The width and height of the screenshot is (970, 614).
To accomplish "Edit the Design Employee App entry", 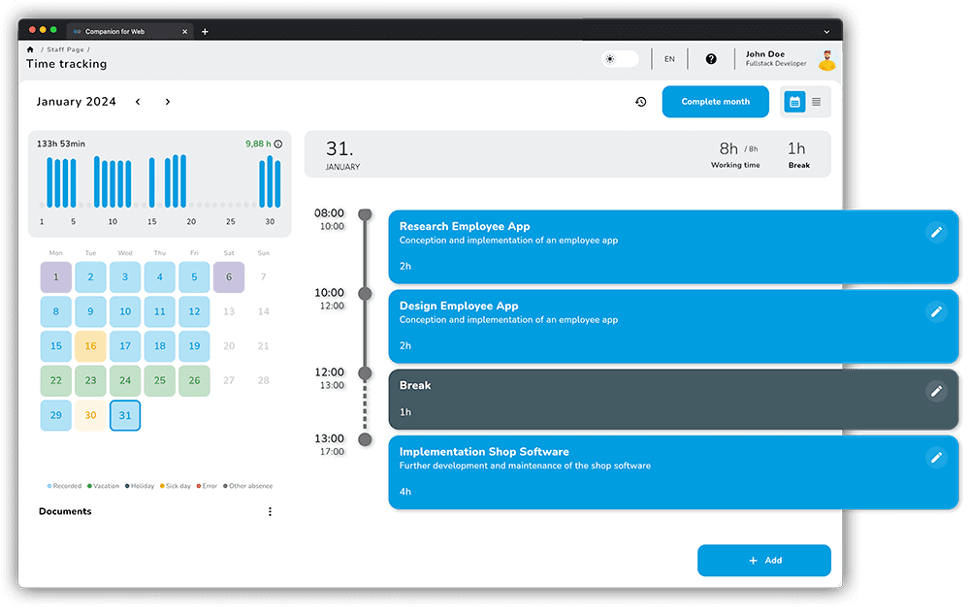I will click(x=936, y=311).
